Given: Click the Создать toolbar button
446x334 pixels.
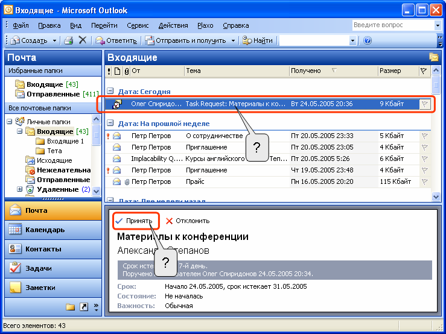Looking at the screenshot, I should (x=28, y=40).
